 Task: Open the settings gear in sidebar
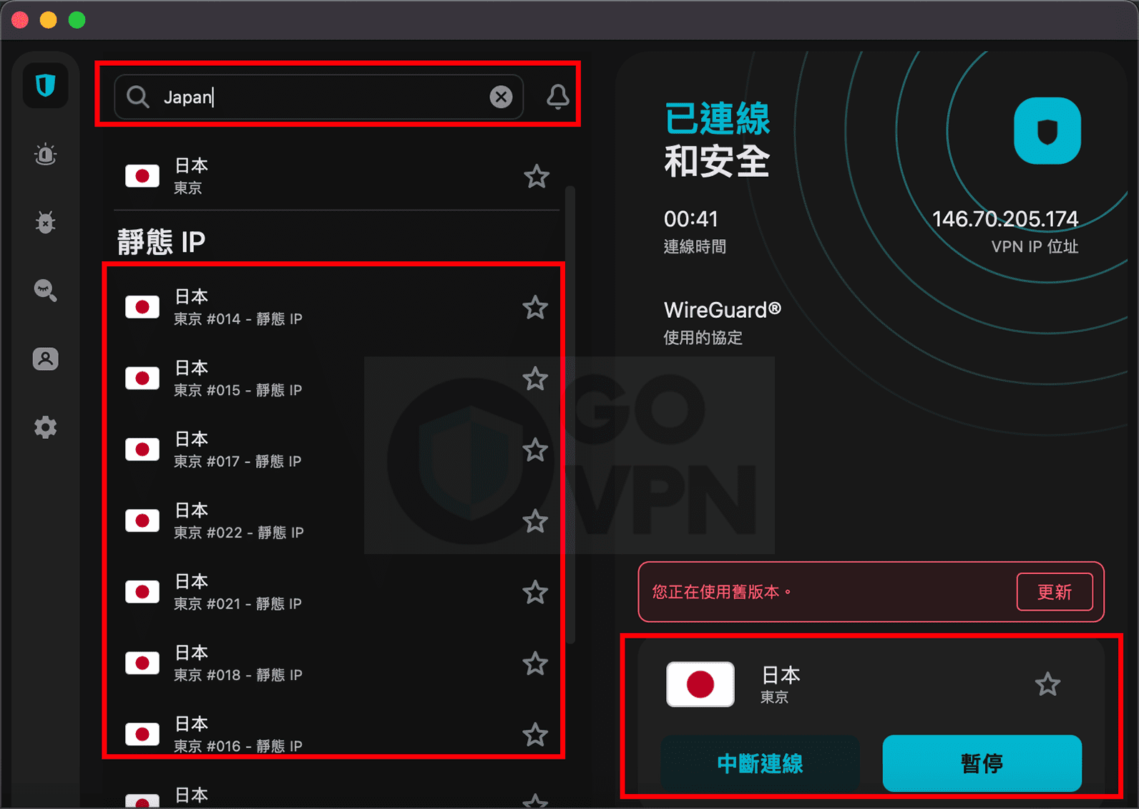click(x=46, y=427)
